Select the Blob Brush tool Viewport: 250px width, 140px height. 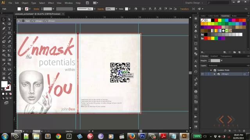pyautogui.click(x=4, y=42)
